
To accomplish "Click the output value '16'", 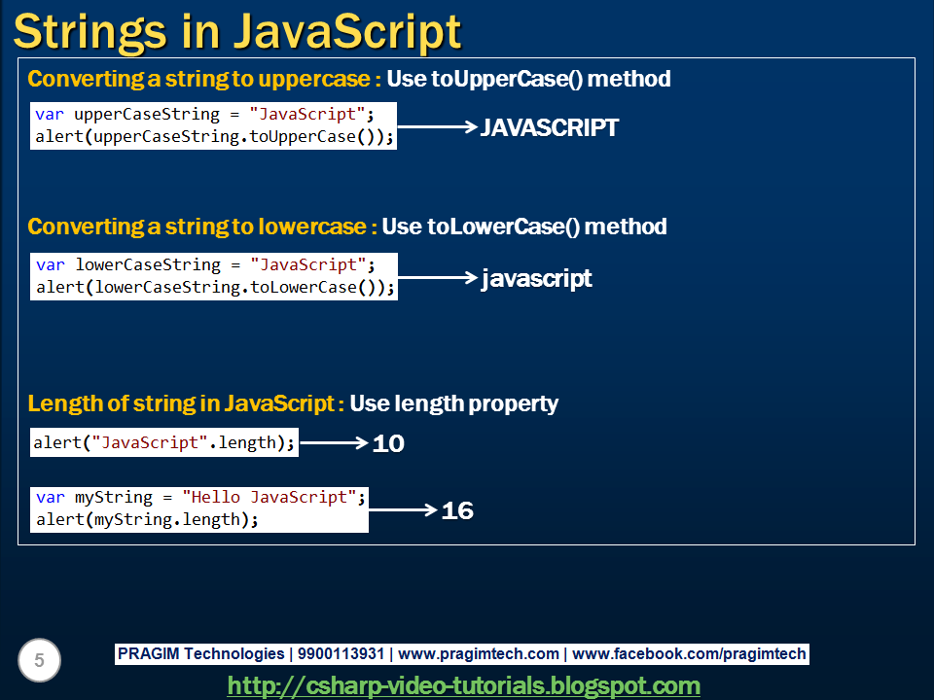I will pyautogui.click(x=457, y=510).
